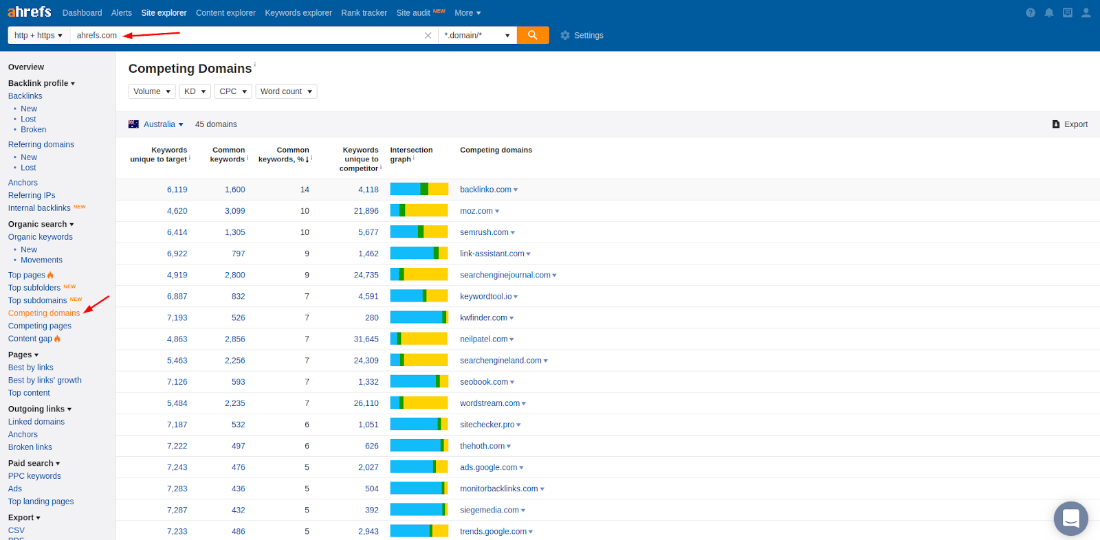
Task: Open Broken links in sidebar
Action: [x=30, y=447]
